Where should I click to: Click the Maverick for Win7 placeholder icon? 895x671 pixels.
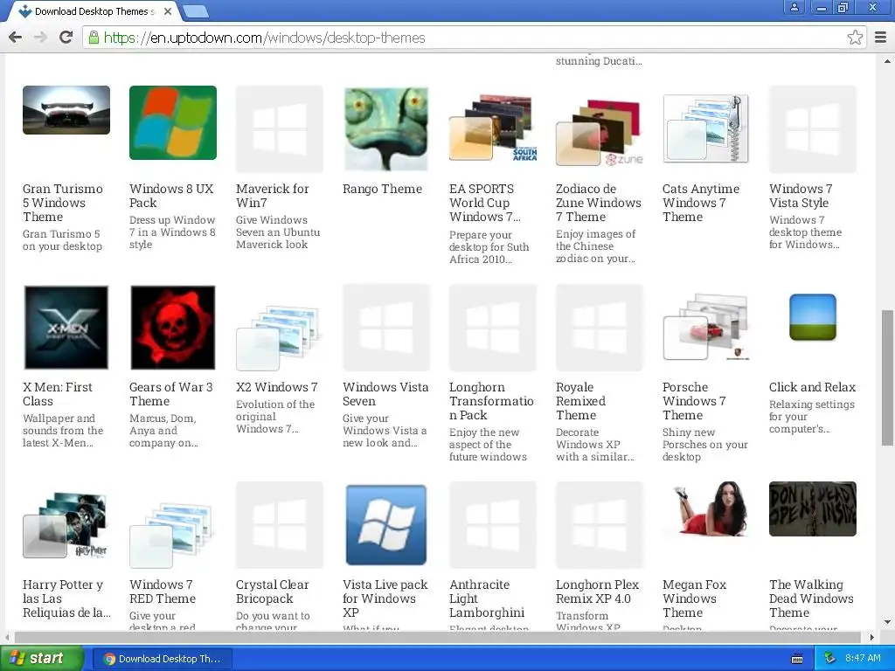[x=280, y=129]
